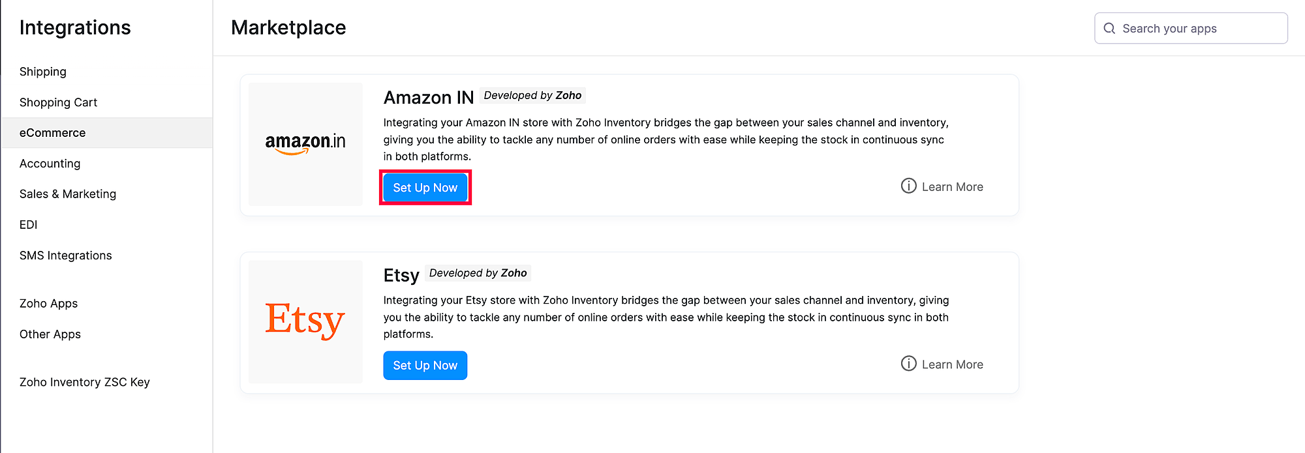Image resolution: width=1305 pixels, height=453 pixels.
Task: Show Other Apps integrations
Action: [x=50, y=334]
